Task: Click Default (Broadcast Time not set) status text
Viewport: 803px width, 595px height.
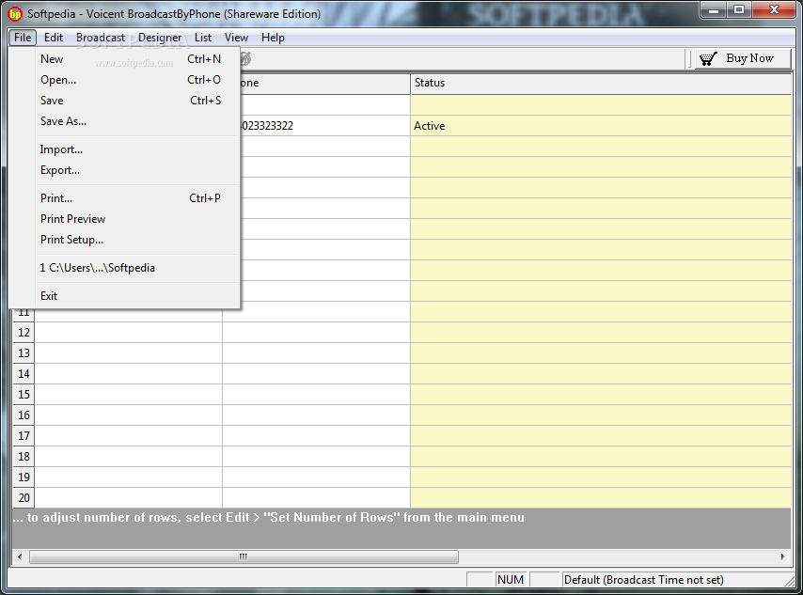Action: [644, 580]
